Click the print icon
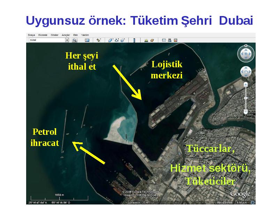Image resolution: width=279 pixels, height=209 pixels. tap(169, 40)
